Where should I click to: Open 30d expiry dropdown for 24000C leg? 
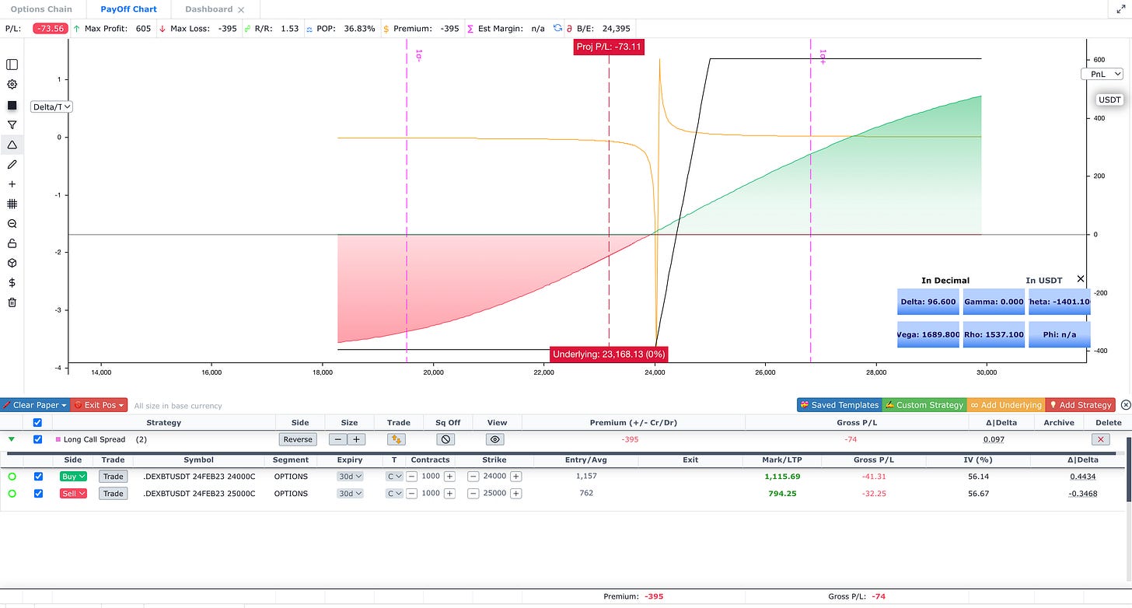click(x=350, y=477)
